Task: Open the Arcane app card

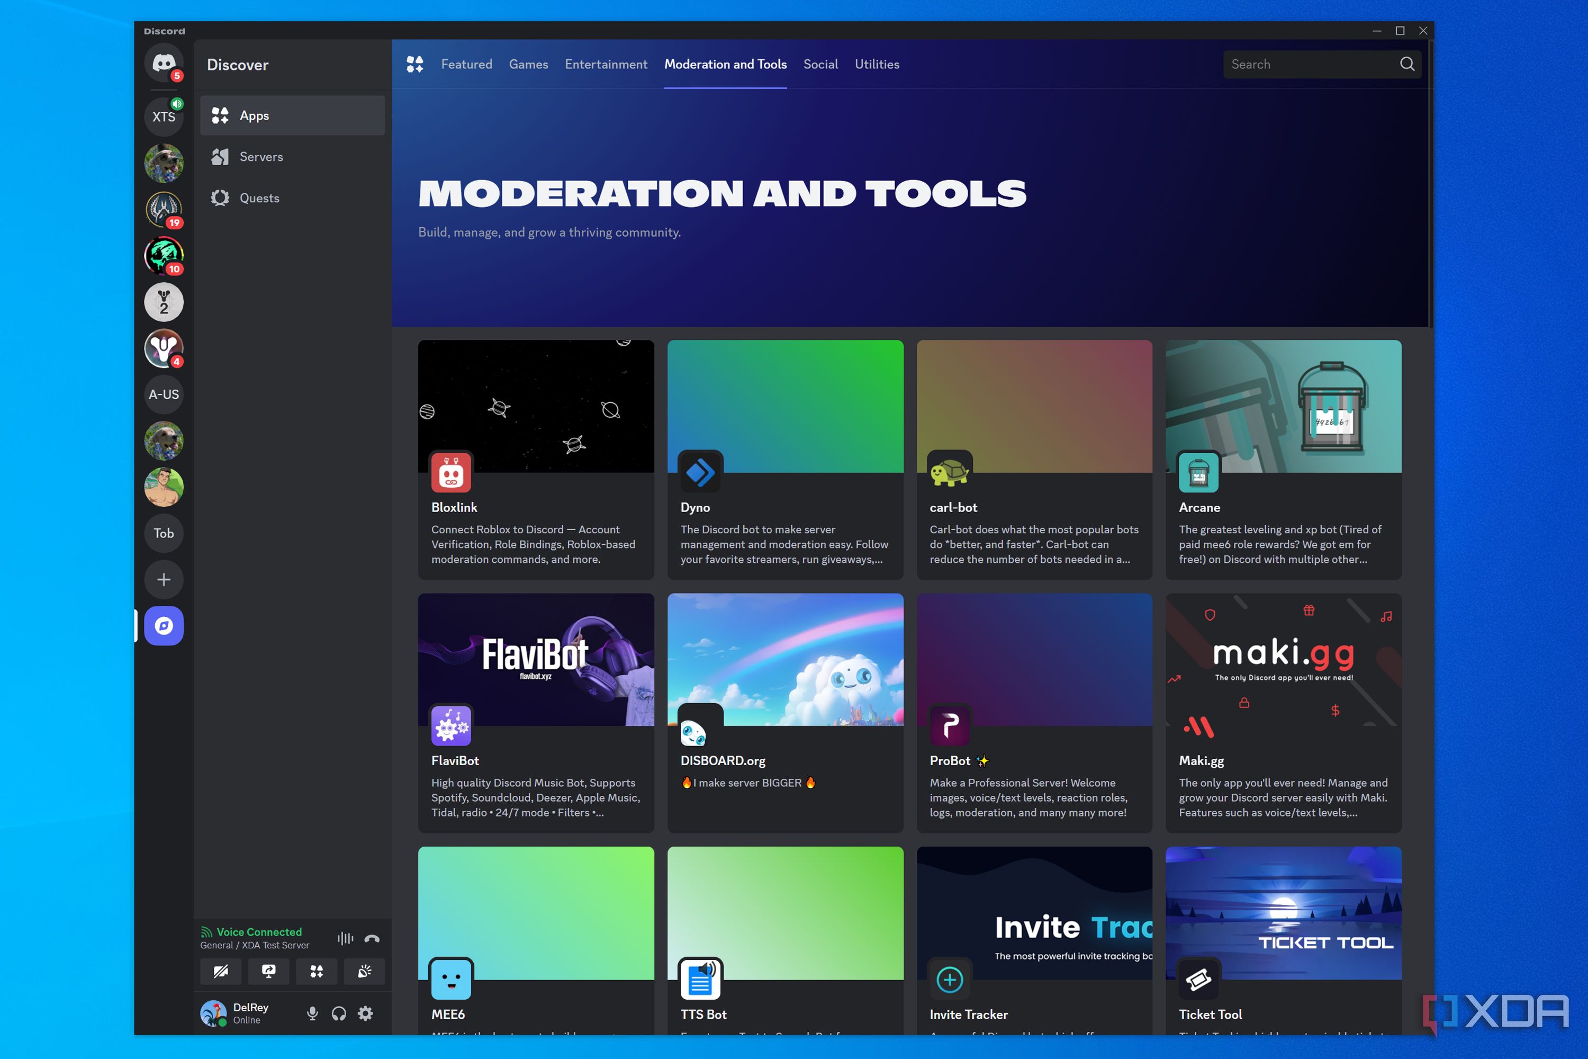Action: (x=1284, y=459)
